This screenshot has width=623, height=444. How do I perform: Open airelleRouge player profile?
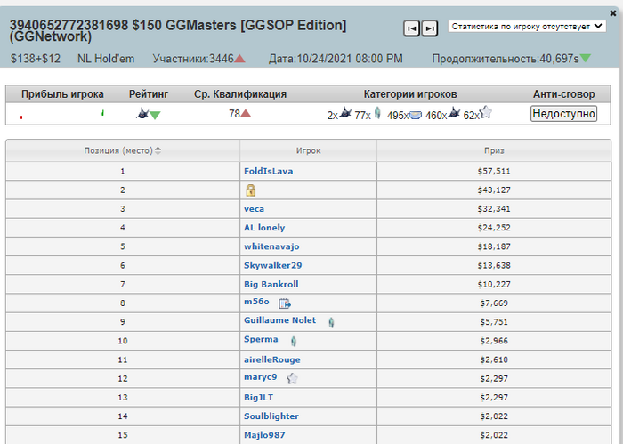[271, 359]
